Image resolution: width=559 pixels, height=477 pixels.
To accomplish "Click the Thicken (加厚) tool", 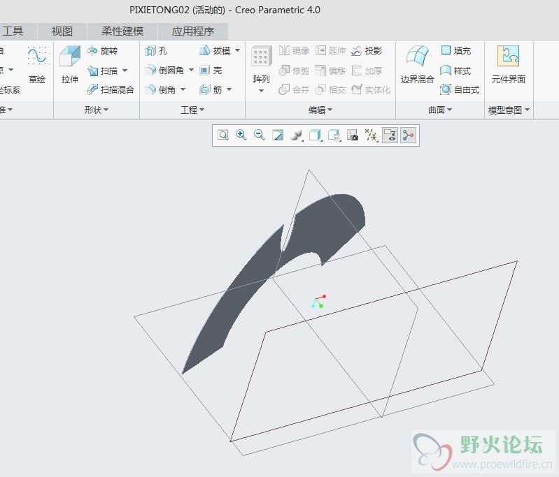I will pos(367,71).
